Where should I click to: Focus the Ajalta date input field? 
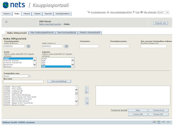tap(14, 46)
